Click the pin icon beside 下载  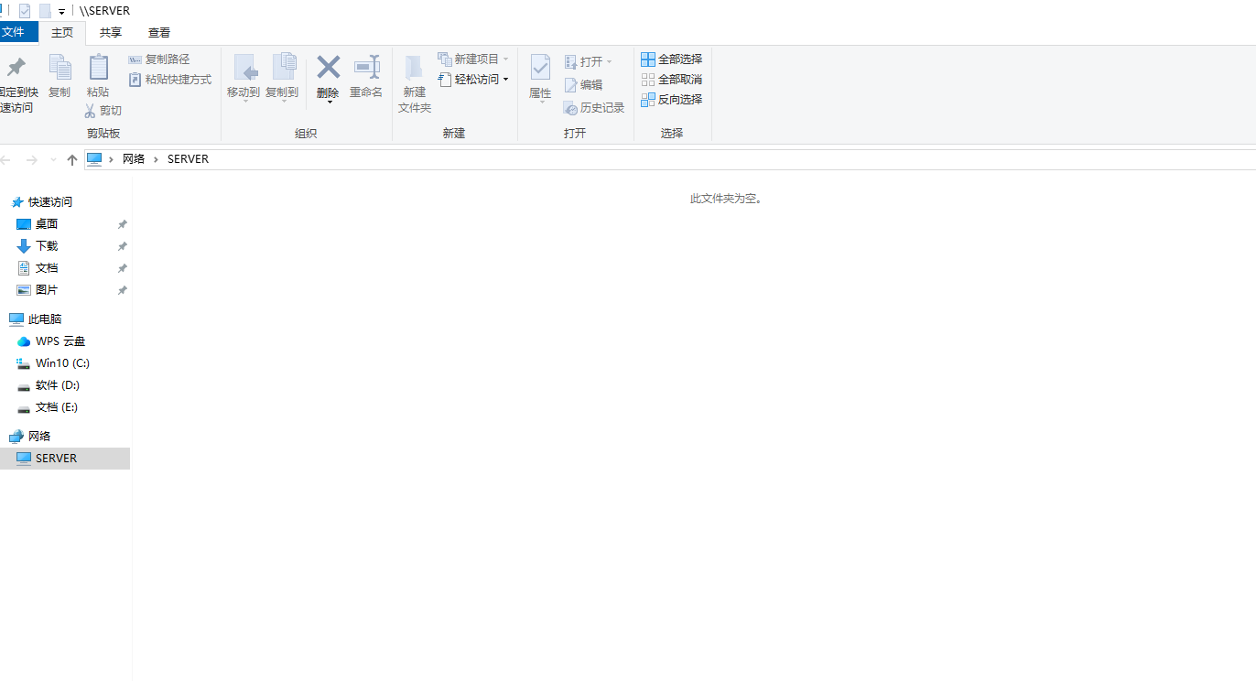[122, 246]
